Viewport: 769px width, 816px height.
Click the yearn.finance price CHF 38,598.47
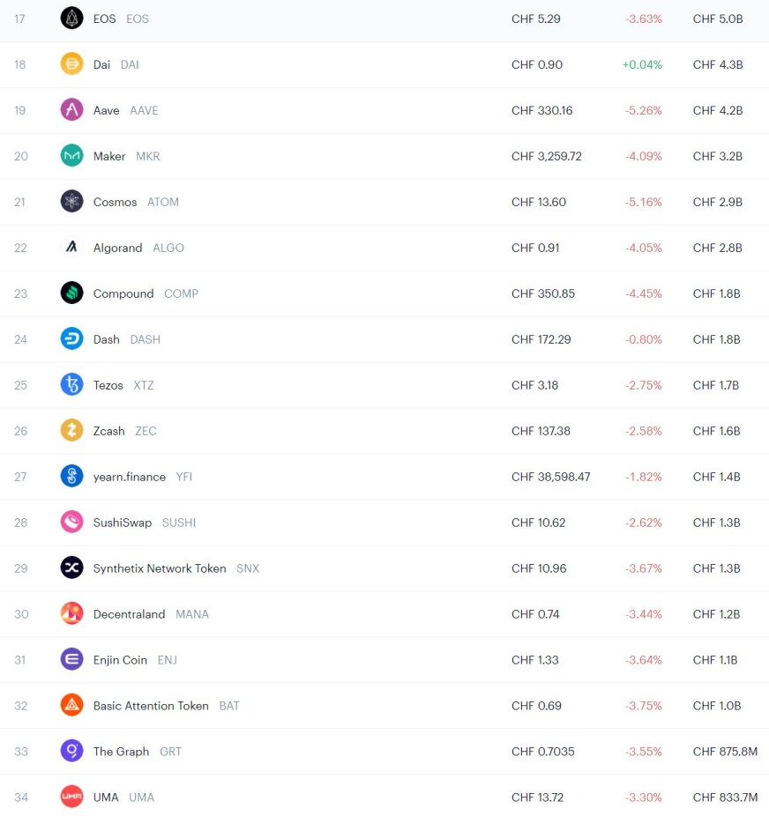[551, 477]
